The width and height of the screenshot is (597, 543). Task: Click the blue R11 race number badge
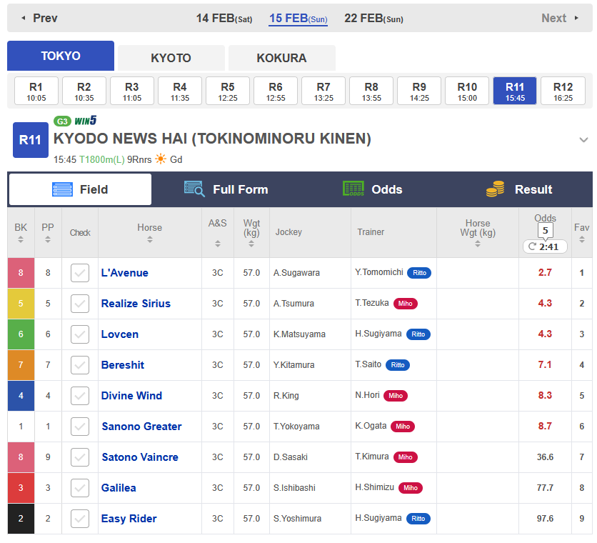point(31,140)
